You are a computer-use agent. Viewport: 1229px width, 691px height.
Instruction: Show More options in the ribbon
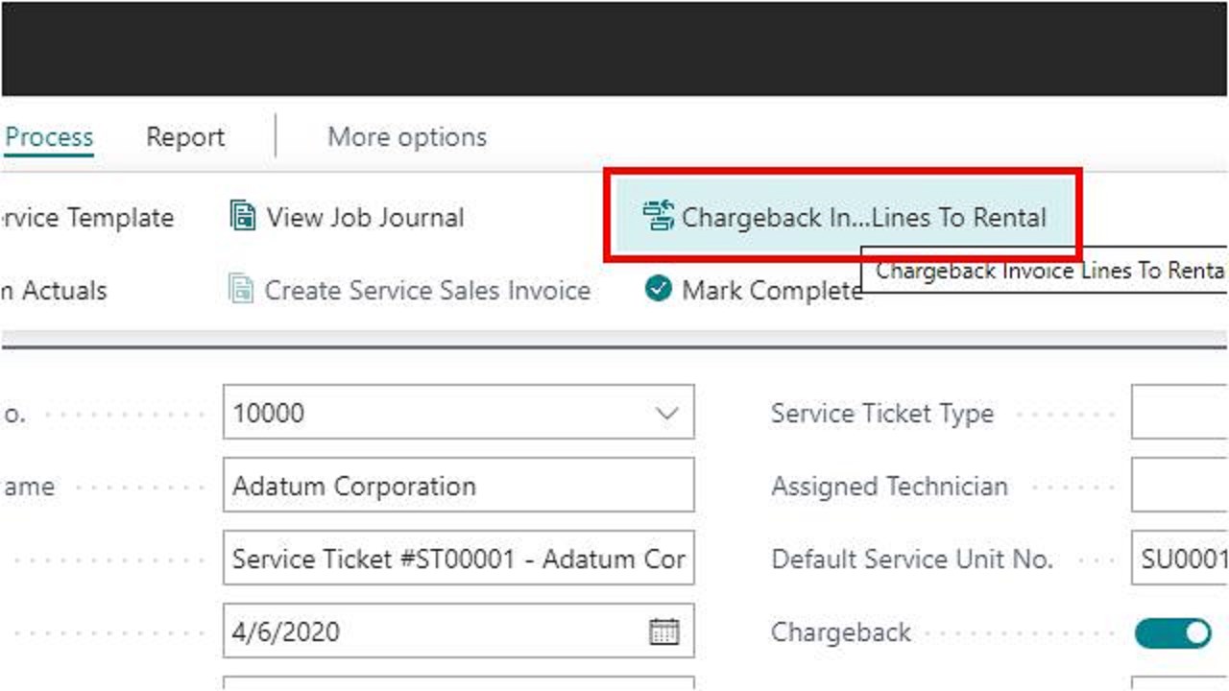pos(407,137)
